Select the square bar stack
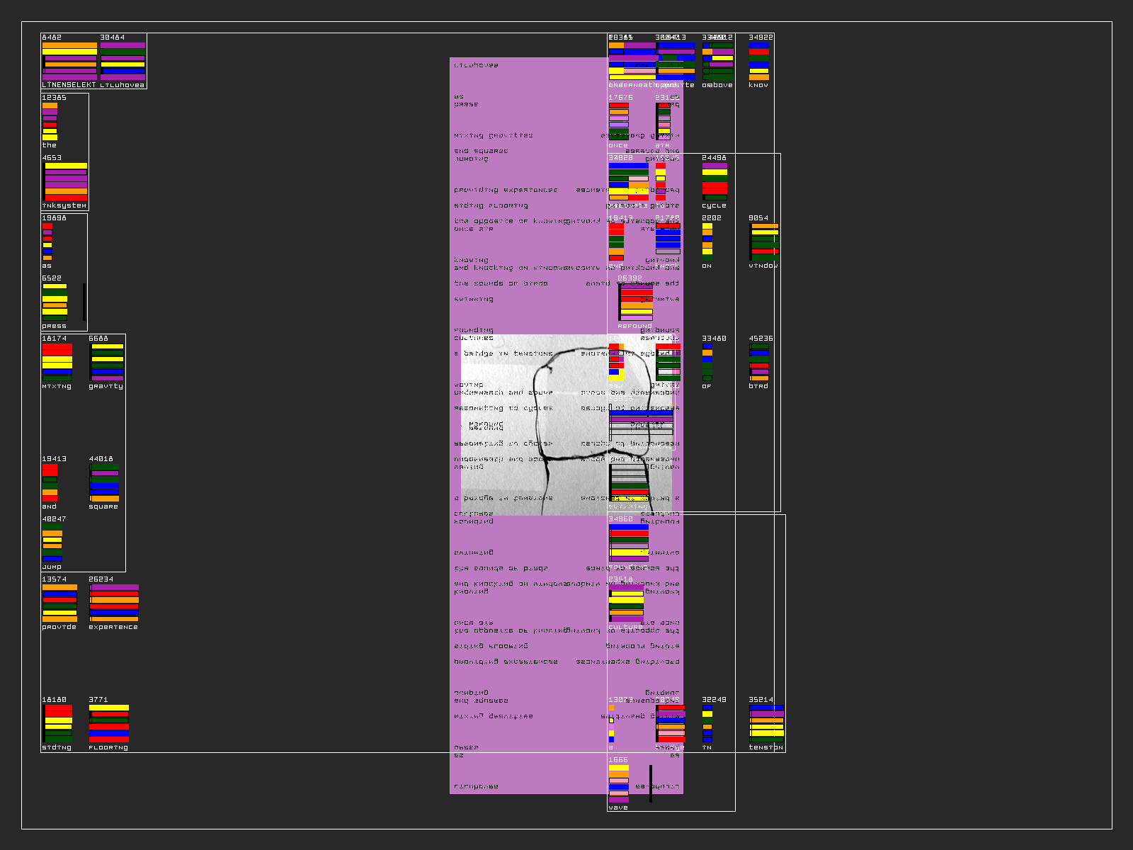The width and height of the screenshot is (1133, 850). tap(105, 483)
